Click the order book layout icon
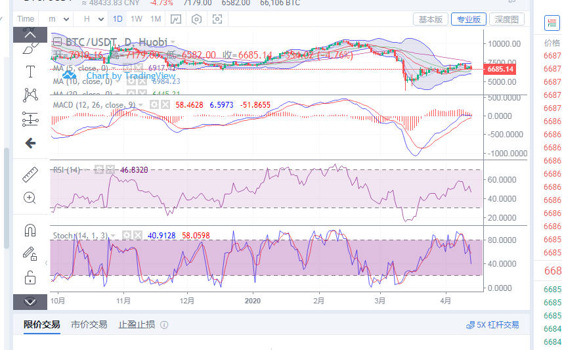The image size is (562, 350). click(x=552, y=23)
